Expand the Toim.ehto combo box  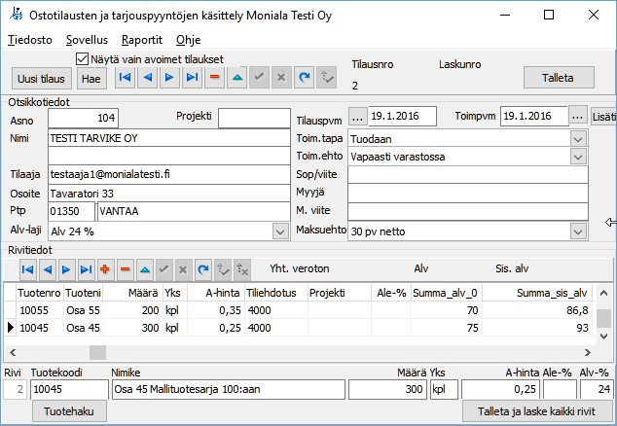click(x=579, y=157)
